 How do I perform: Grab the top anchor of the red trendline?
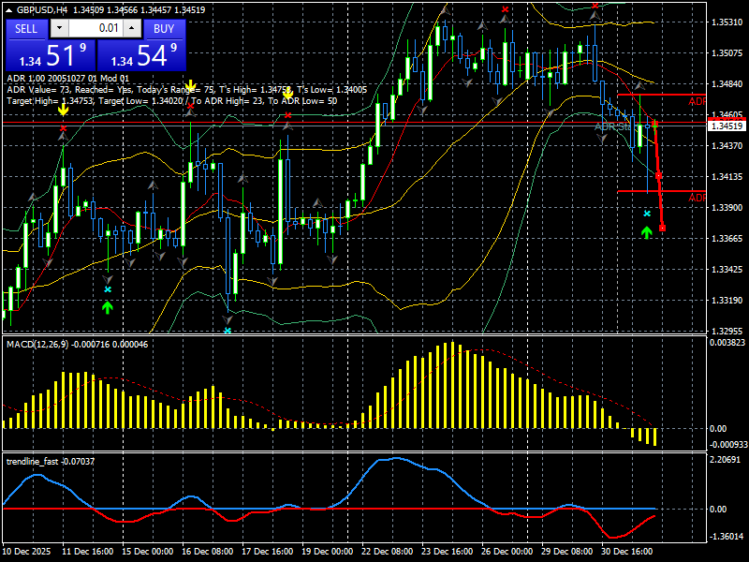pos(654,125)
